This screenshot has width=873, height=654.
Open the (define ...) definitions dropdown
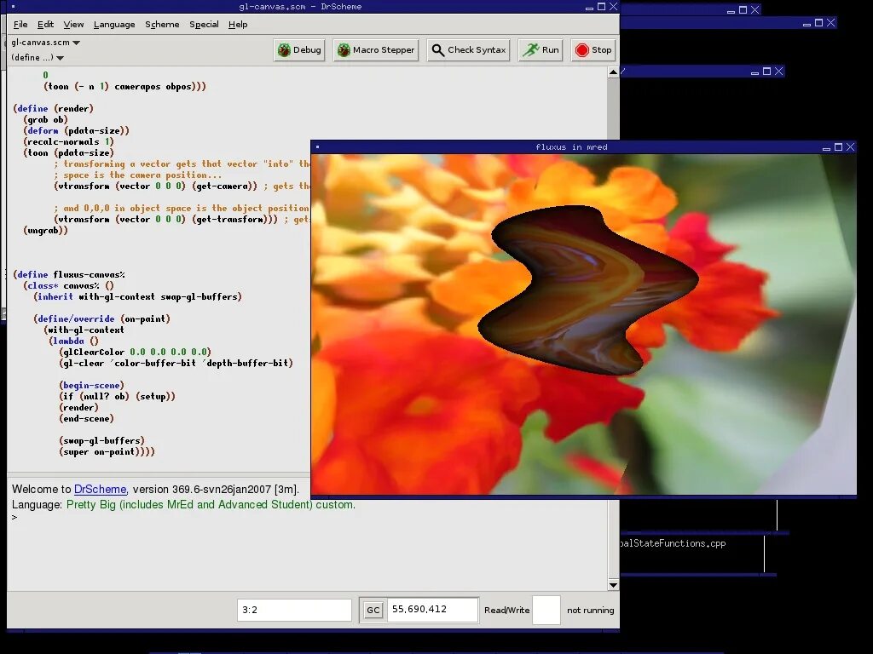(x=38, y=57)
